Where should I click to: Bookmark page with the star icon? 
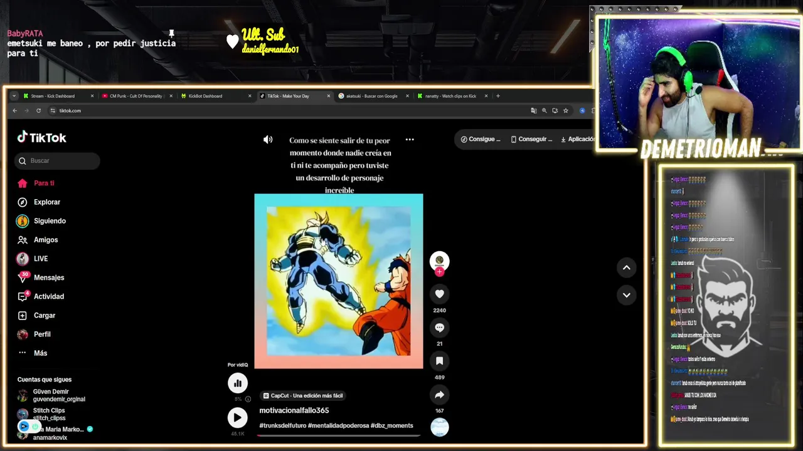(566, 111)
